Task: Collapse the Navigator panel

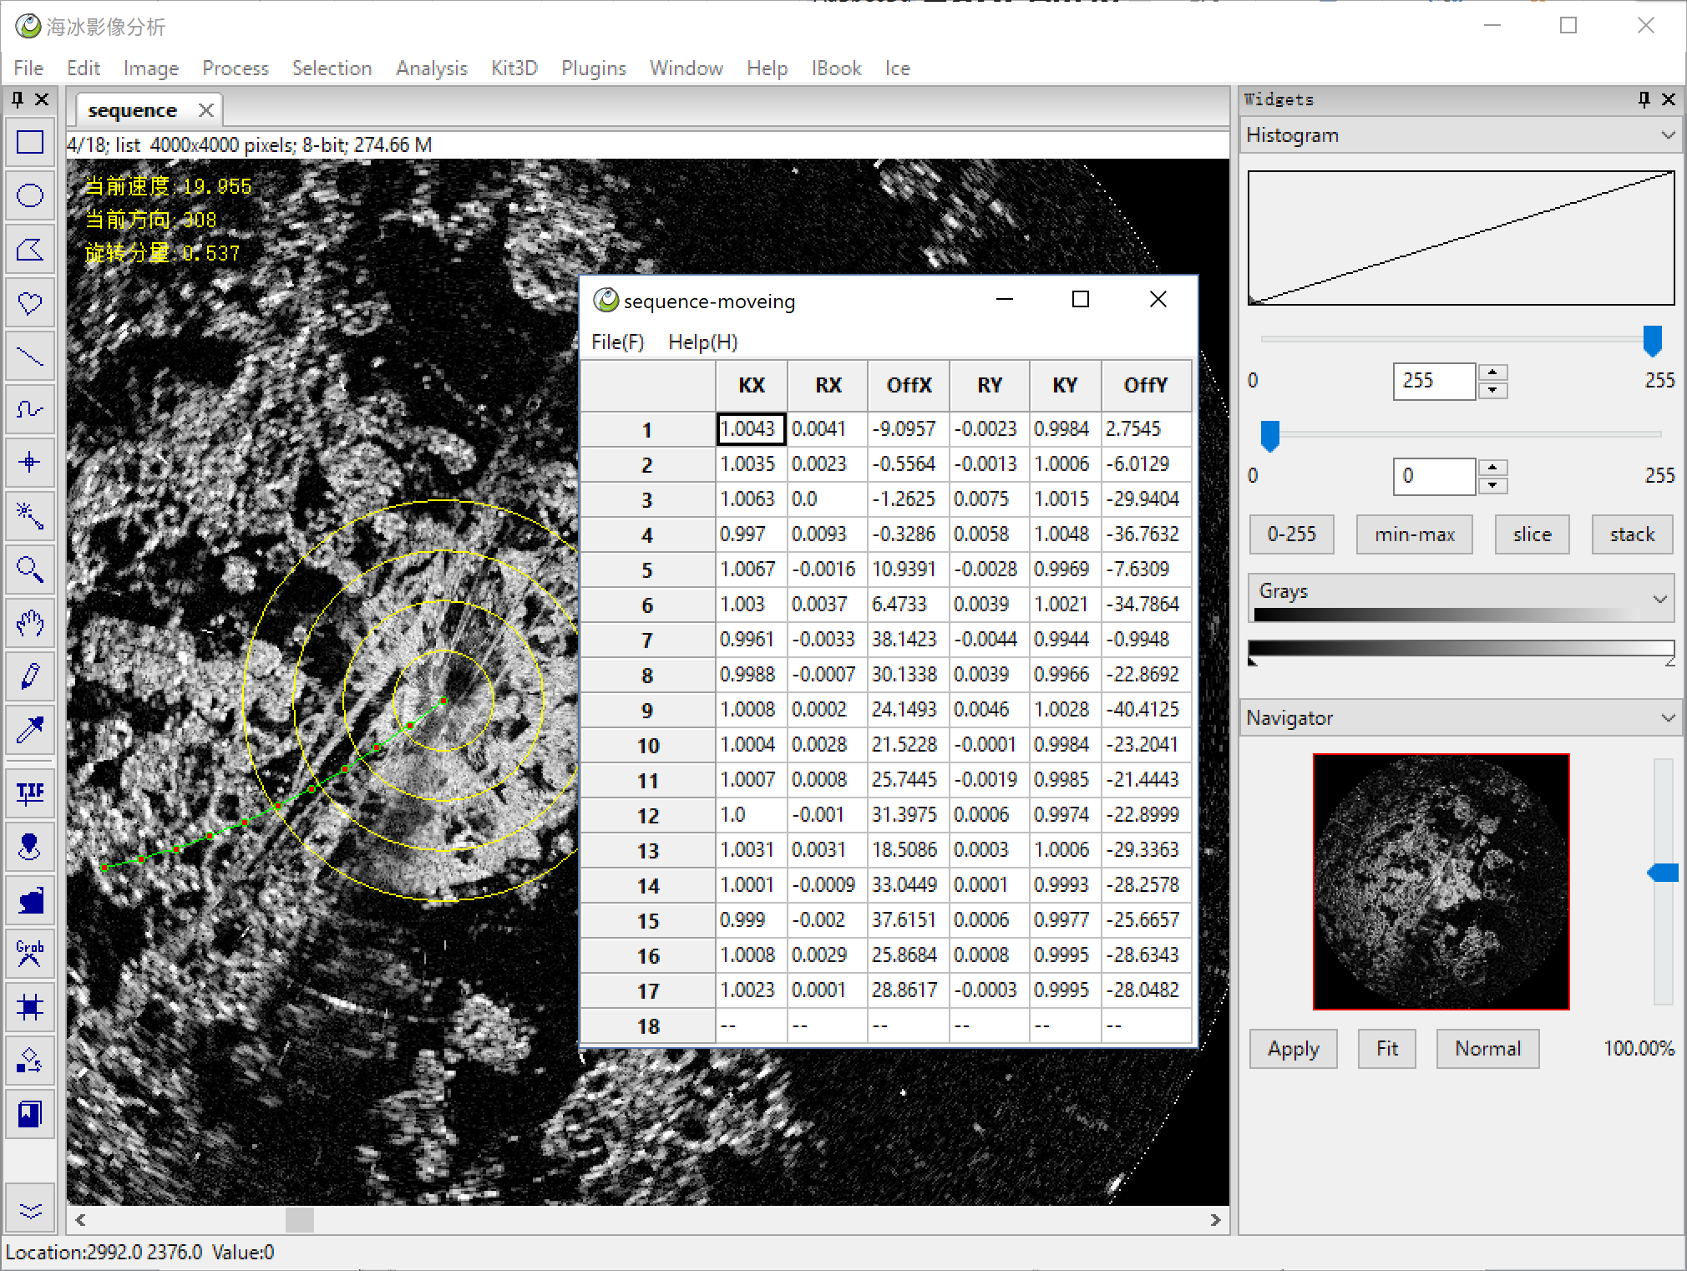Action: click(1667, 718)
